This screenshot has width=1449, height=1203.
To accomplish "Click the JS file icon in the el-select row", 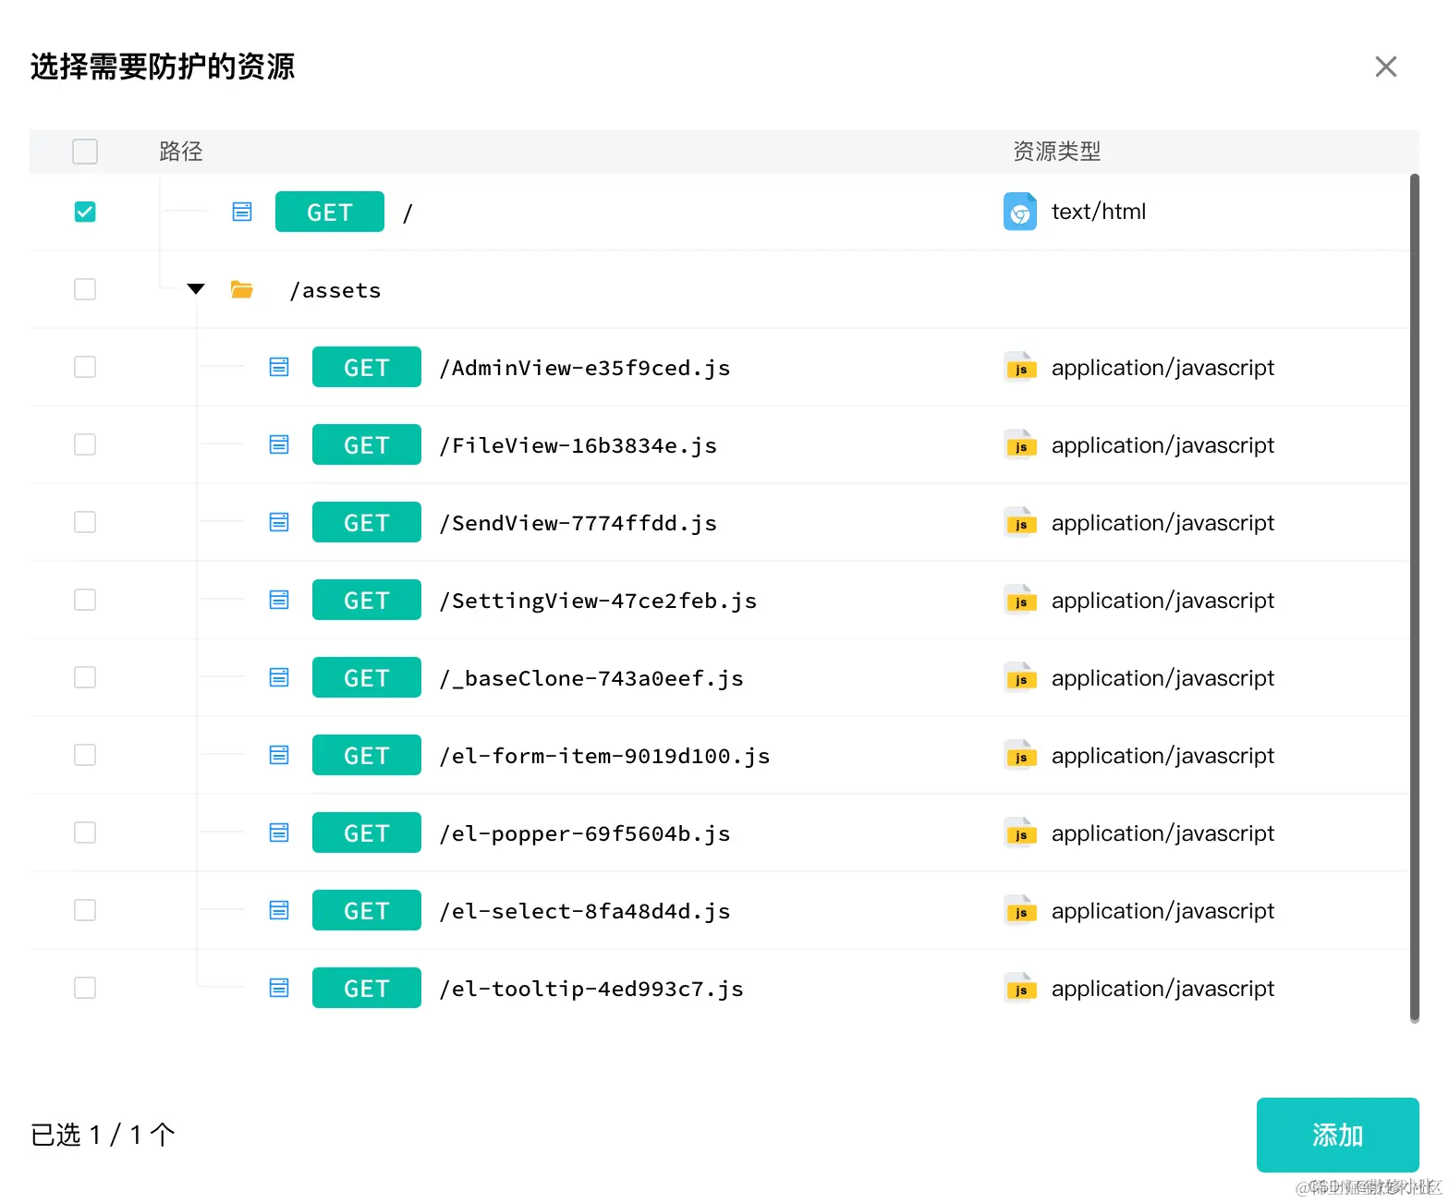I will point(1020,910).
